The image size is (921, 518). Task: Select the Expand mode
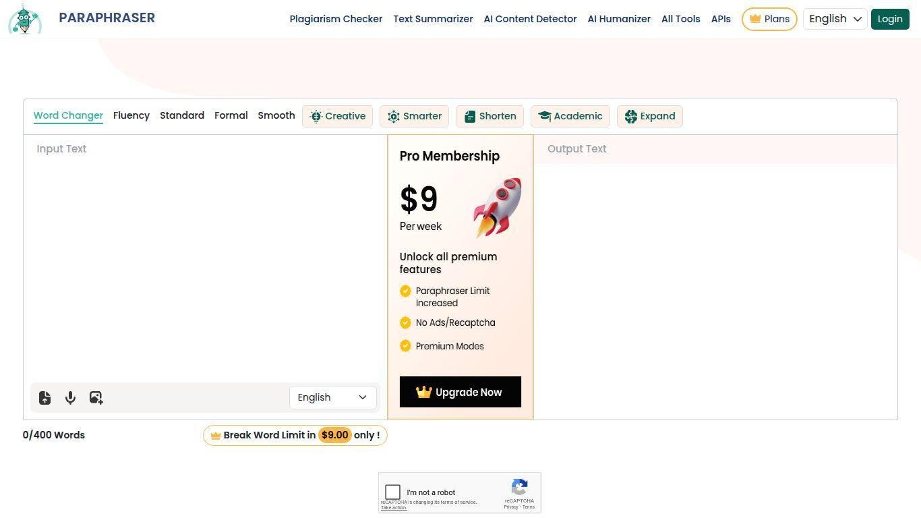(650, 116)
